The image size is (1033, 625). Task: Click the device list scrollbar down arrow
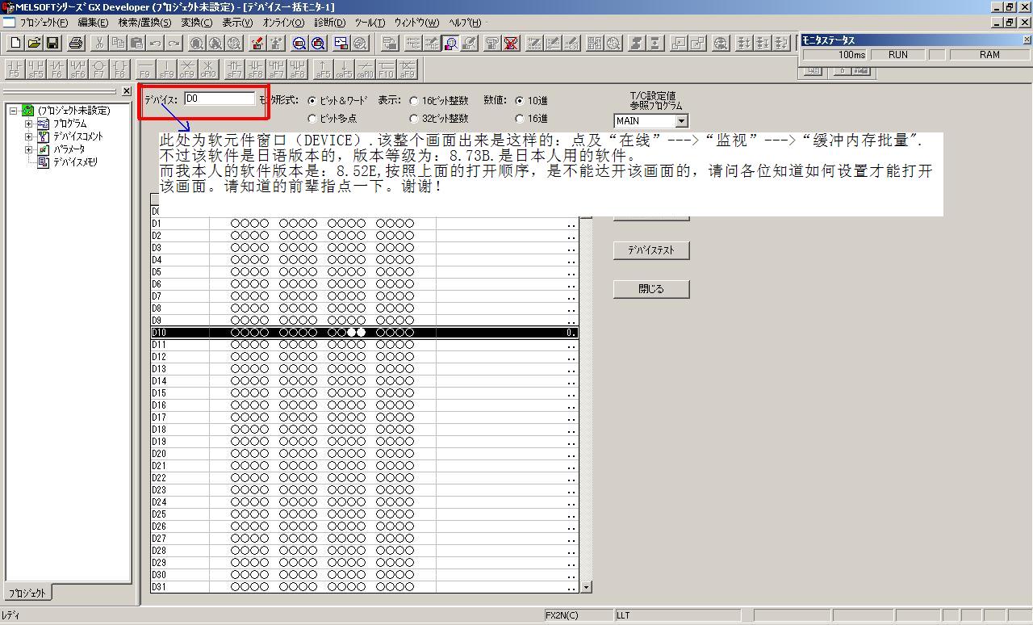587,587
